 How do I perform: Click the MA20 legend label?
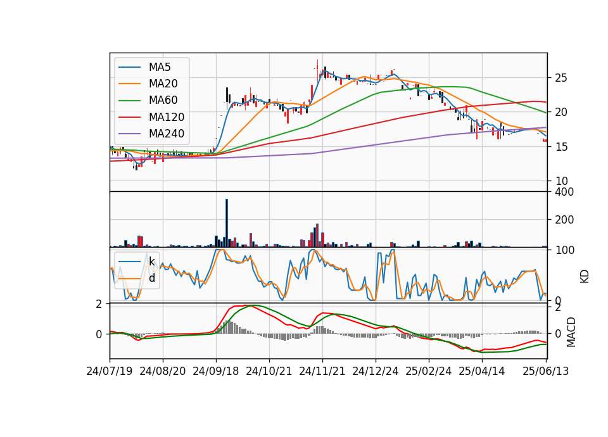pyautogui.click(x=163, y=84)
